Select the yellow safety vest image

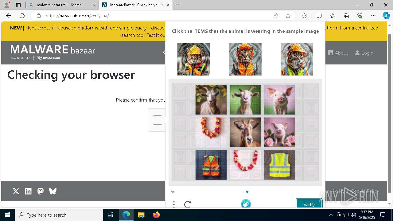coord(279,165)
